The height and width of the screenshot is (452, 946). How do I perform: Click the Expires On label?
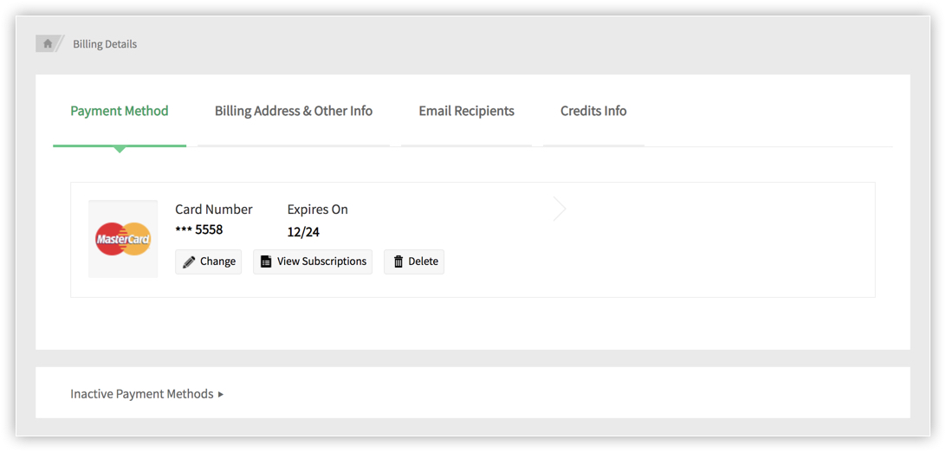(x=318, y=210)
